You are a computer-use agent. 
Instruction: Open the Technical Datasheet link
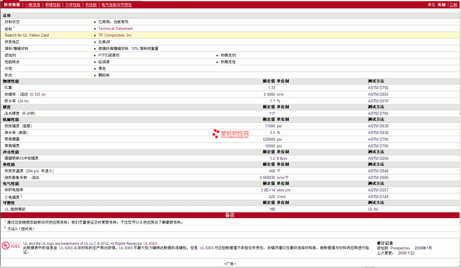click(x=115, y=28)
